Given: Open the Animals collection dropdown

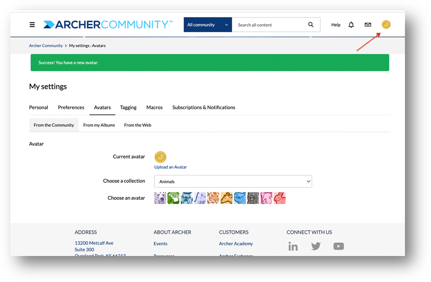Looking at the screenshot, I should tap(233, 181).
